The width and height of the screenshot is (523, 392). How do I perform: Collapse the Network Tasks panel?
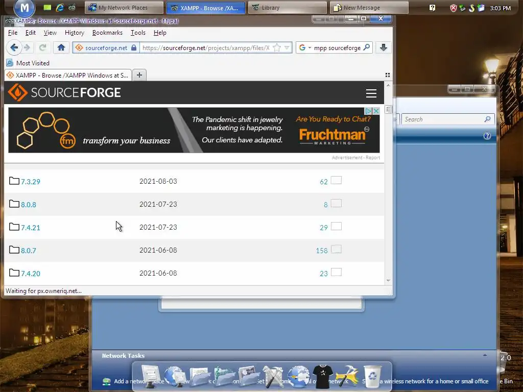pos(485,355)
